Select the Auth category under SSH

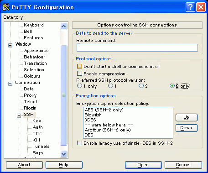38,127
